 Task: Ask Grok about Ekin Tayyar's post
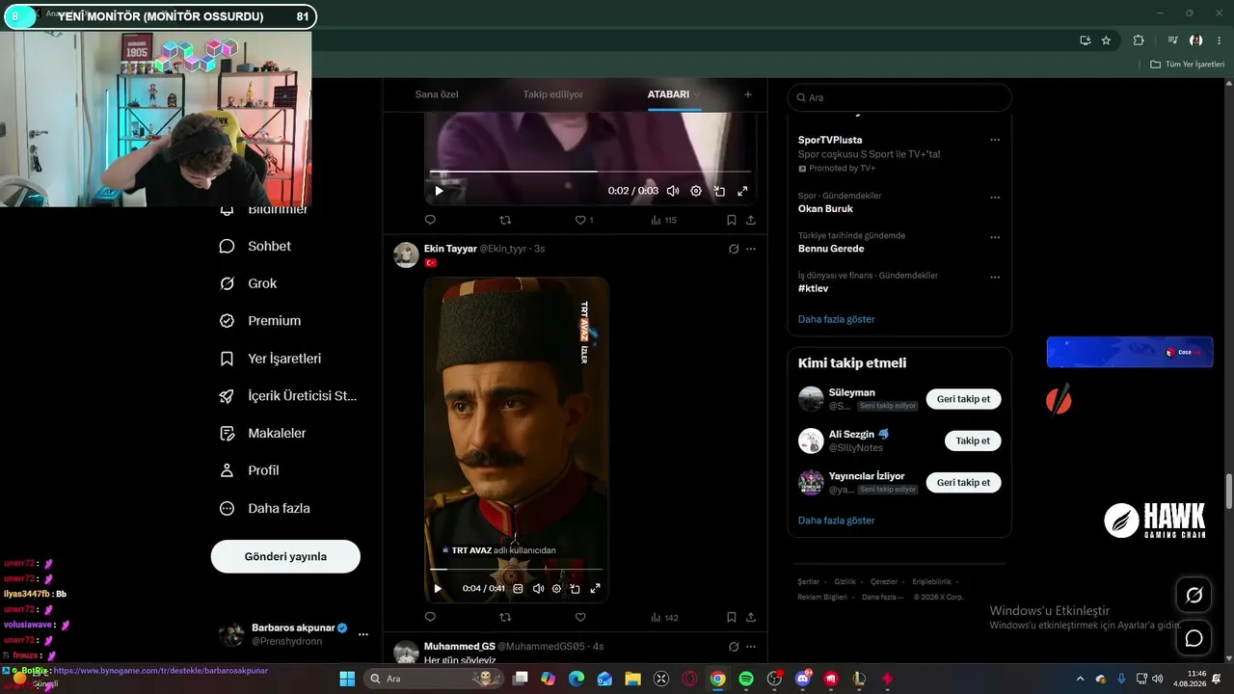(734, 249)
